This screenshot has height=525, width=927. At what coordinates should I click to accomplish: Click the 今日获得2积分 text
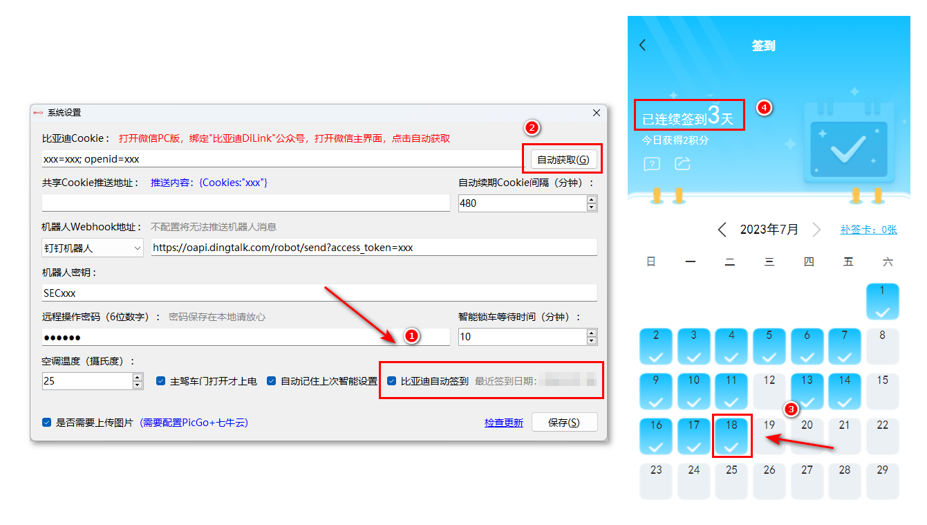(675, 140)
